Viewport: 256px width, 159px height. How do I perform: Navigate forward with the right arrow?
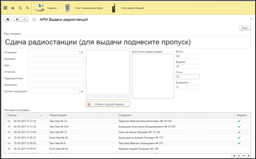point(24,19)
